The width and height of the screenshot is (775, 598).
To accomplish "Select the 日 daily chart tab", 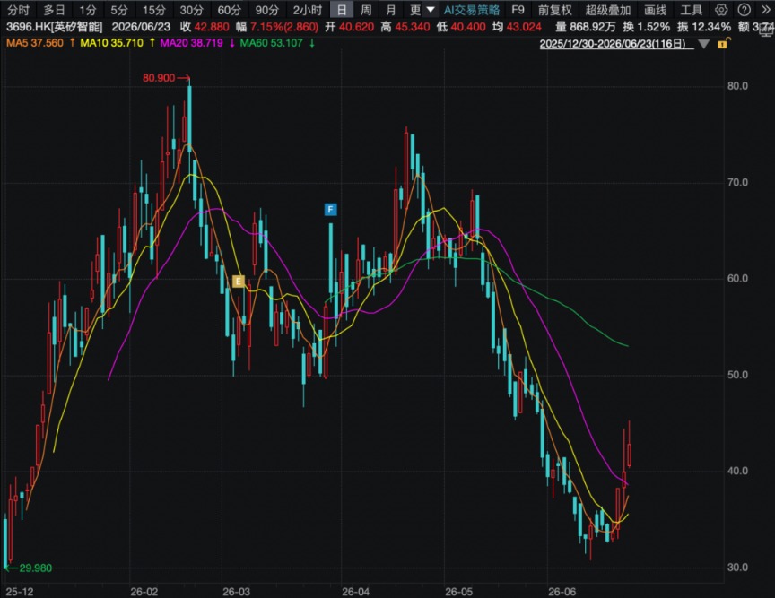I will [342, 10].
